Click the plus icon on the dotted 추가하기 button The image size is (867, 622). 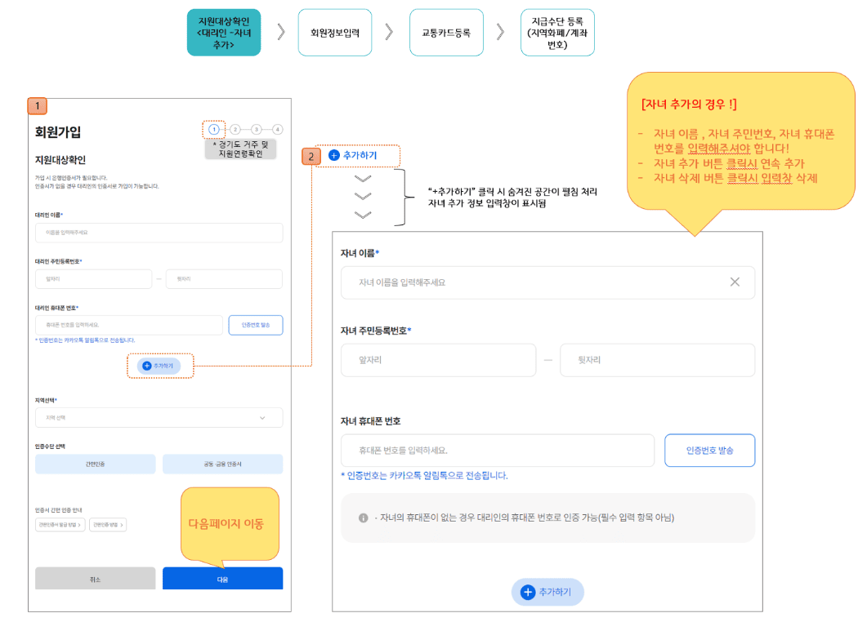pos(147,366)
